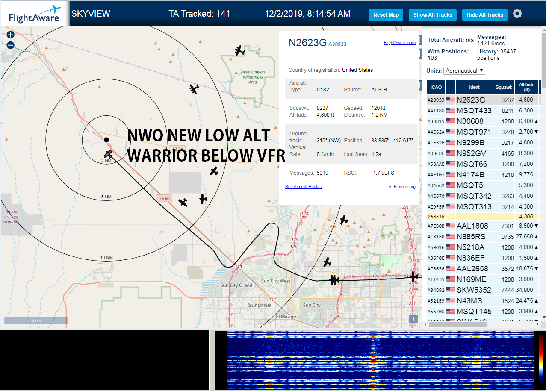Click Hide All Tracks button
The height and width of the screenshot is (391, 546).
(x=485, y=15)
